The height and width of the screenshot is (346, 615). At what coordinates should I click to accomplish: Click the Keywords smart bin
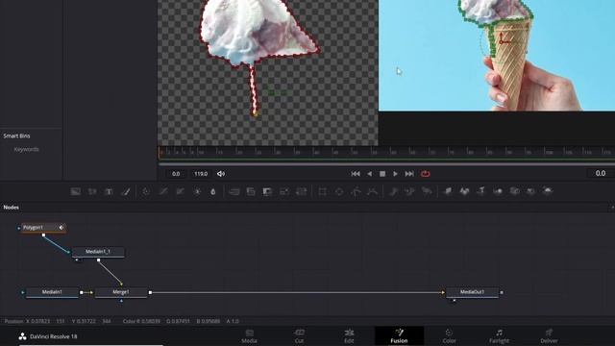[x=26, y=150]
